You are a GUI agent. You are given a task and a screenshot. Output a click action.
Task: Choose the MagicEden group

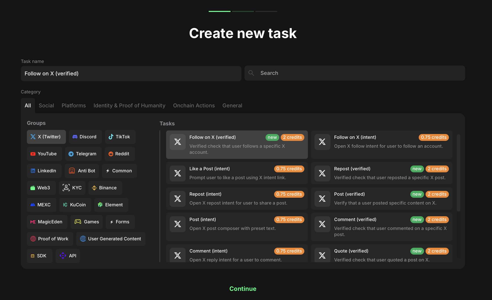(x=47, y=222)
